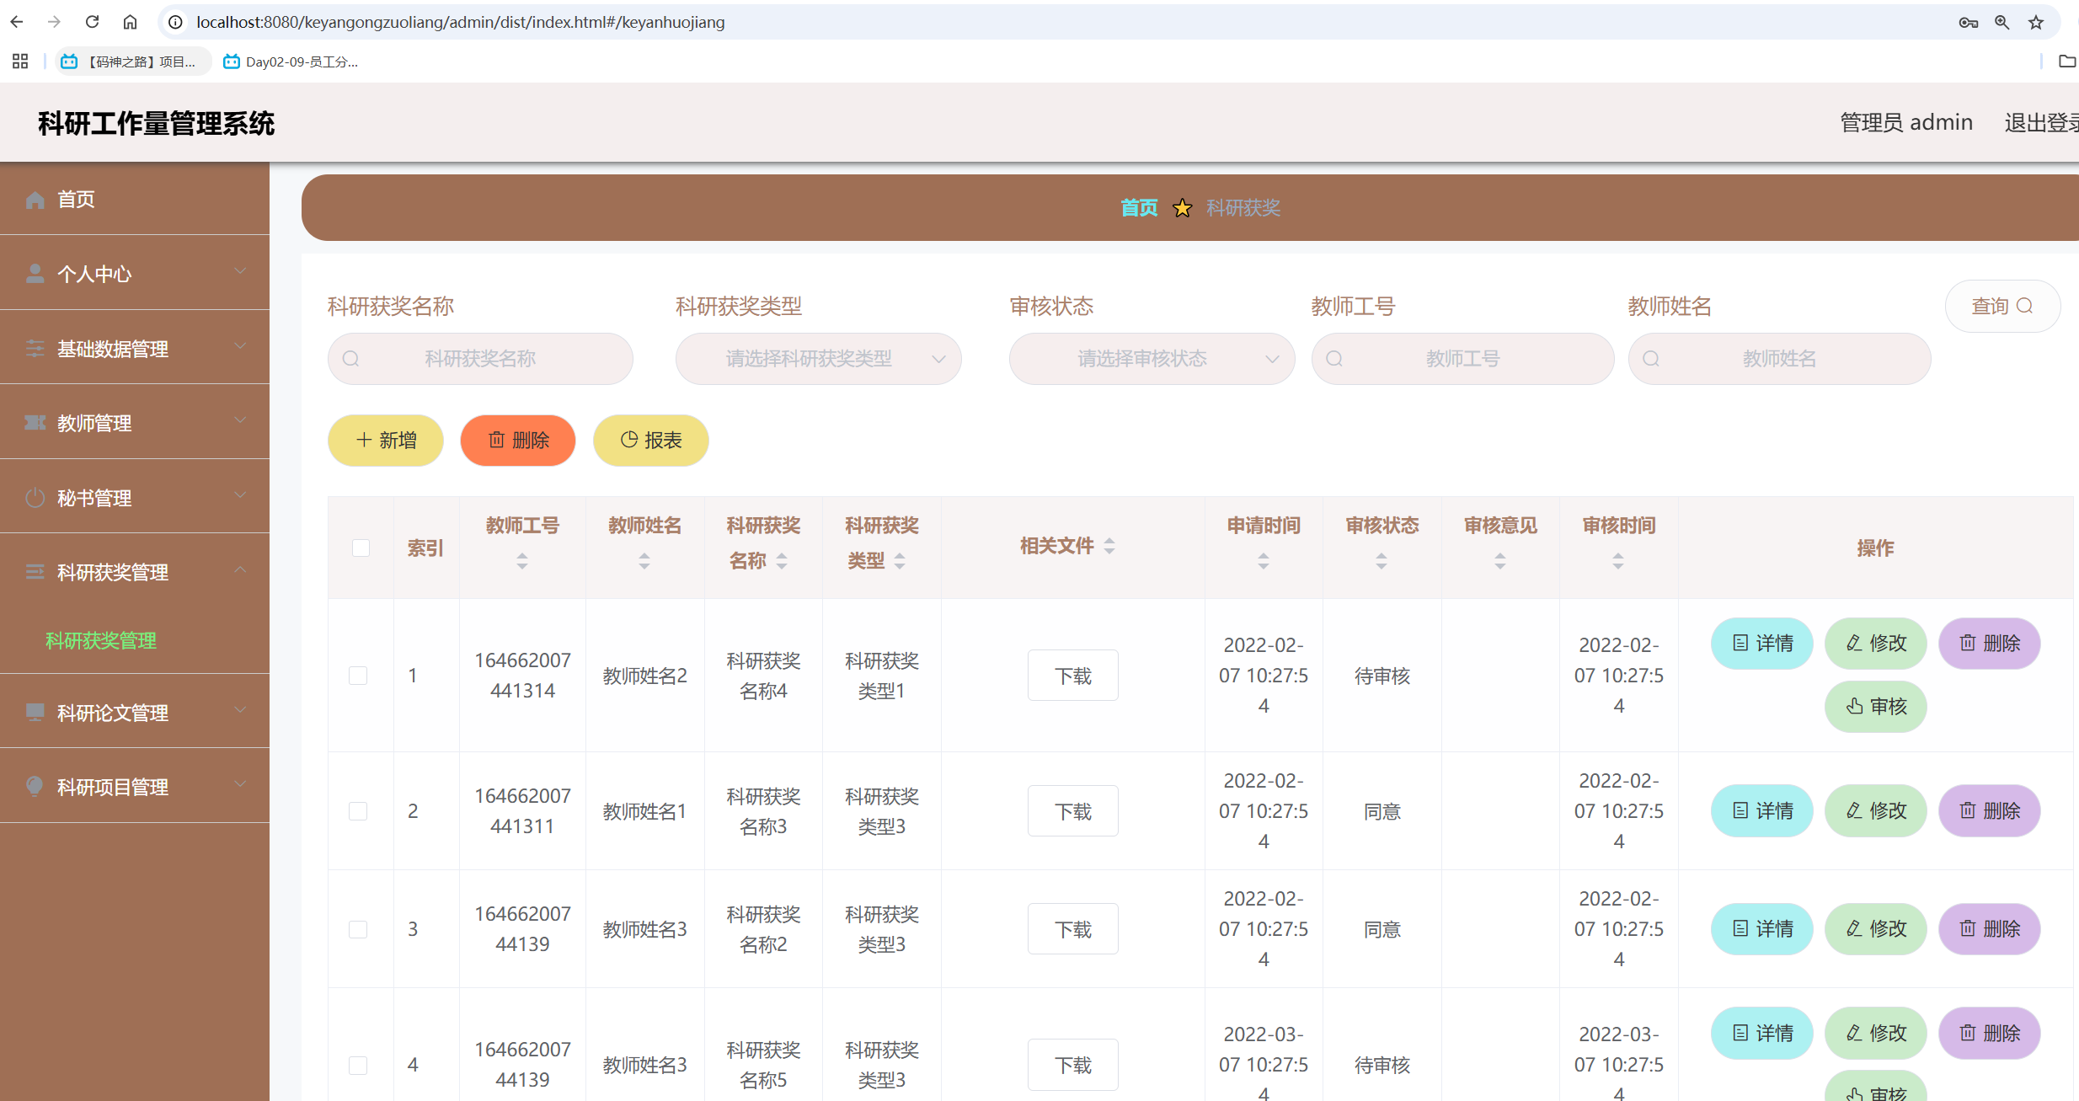Click the 科研项目管理 globe icon

coord(35,786)
